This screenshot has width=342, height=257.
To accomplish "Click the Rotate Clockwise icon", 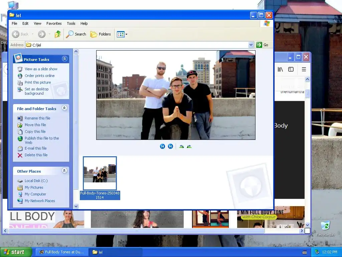I will tap(181, 147).
